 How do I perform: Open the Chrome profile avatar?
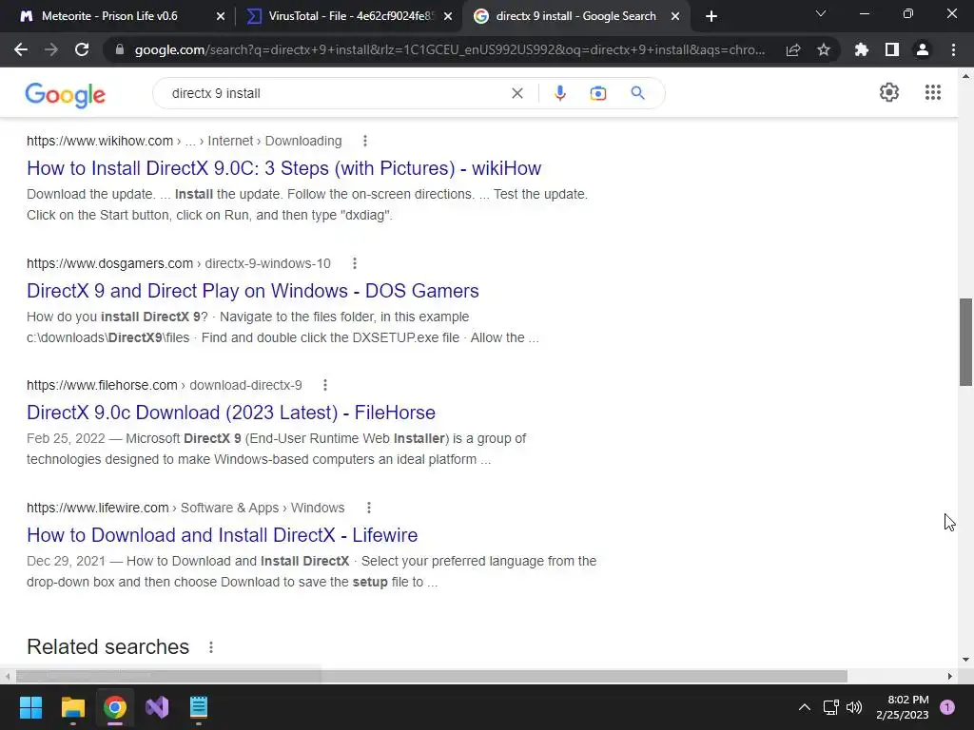tap(923, 49)
